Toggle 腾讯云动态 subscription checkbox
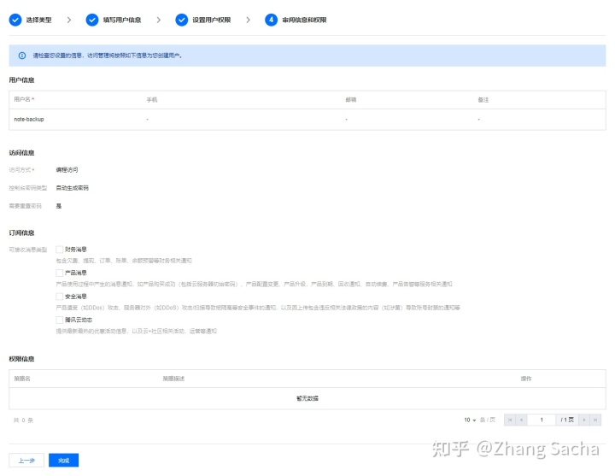 (60, 320)
